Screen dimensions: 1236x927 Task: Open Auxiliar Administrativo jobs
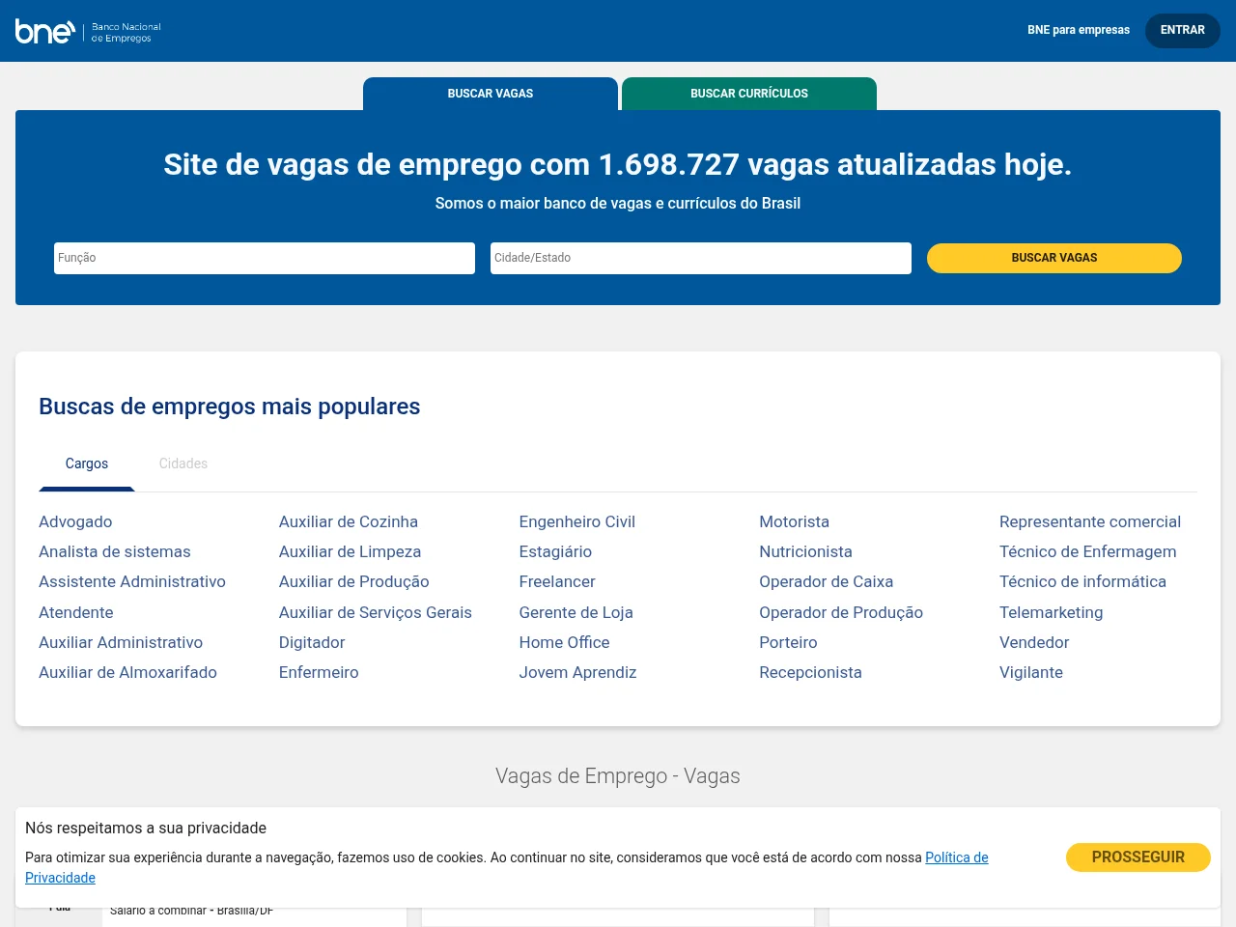coord(121,642)
